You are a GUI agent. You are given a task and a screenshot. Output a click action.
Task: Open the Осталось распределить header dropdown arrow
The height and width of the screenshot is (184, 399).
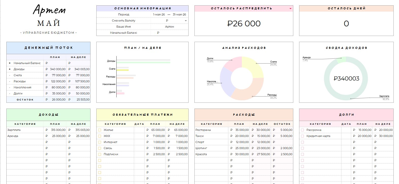click(291, 9)
